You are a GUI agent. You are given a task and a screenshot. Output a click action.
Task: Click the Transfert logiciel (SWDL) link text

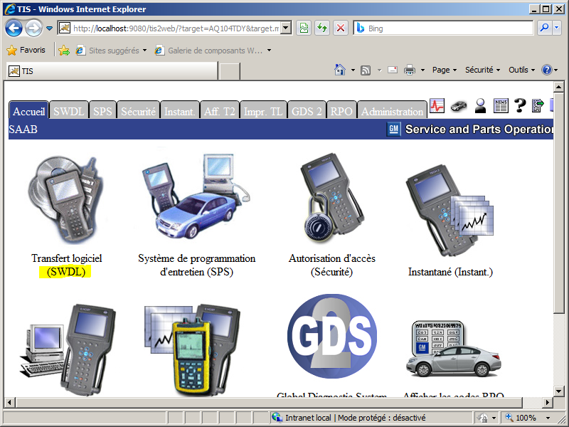(66, 265)
